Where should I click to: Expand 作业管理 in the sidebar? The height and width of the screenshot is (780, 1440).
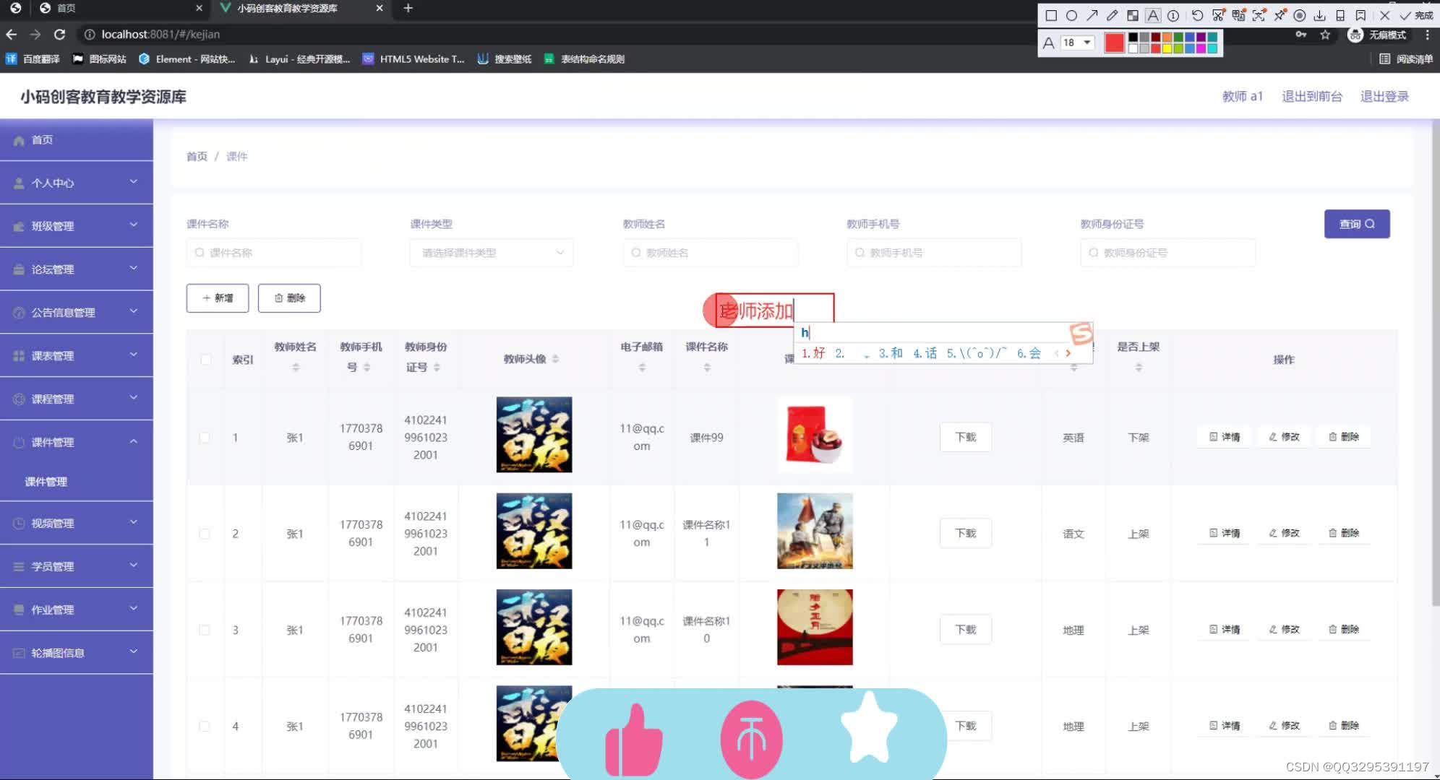pyautogui.click(x=76, y=610)
